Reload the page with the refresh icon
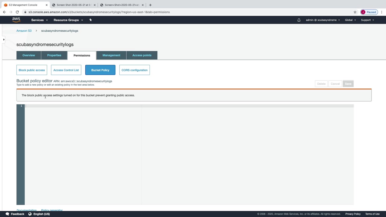 click(x=17, y=12)
